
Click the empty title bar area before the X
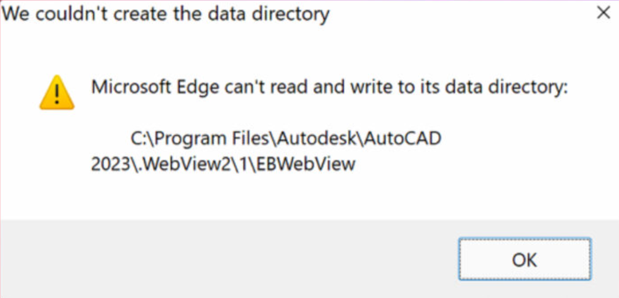point(456,14)
